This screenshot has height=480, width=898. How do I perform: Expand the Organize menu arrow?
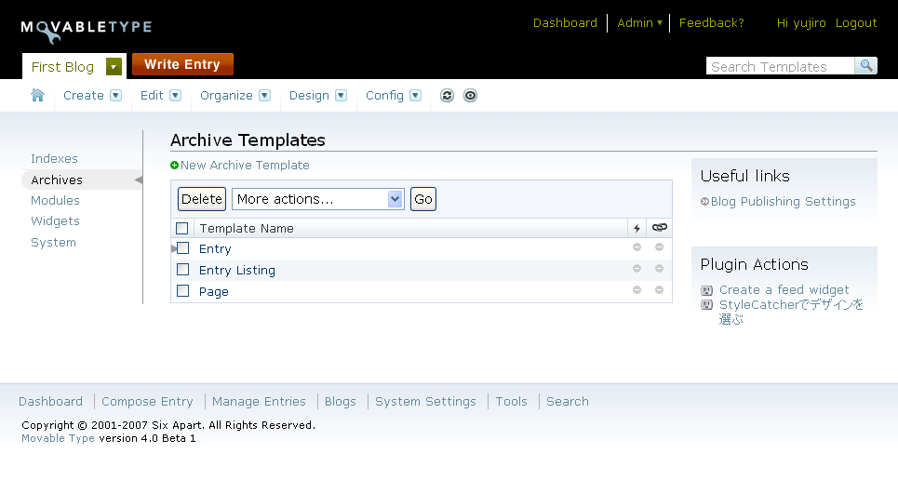click(x=264, y=96)
